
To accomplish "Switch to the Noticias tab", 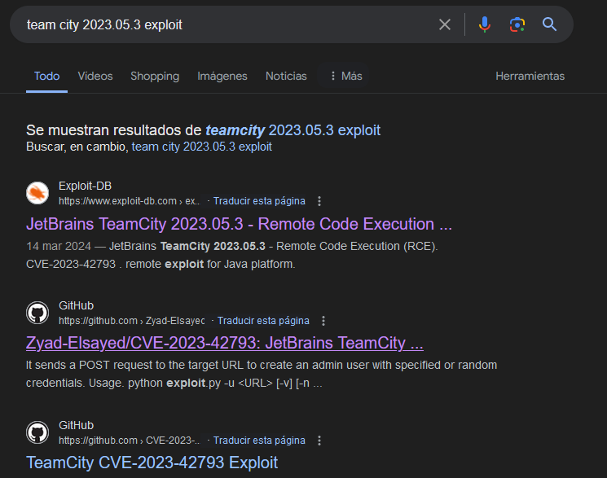I will click(286, 77).
